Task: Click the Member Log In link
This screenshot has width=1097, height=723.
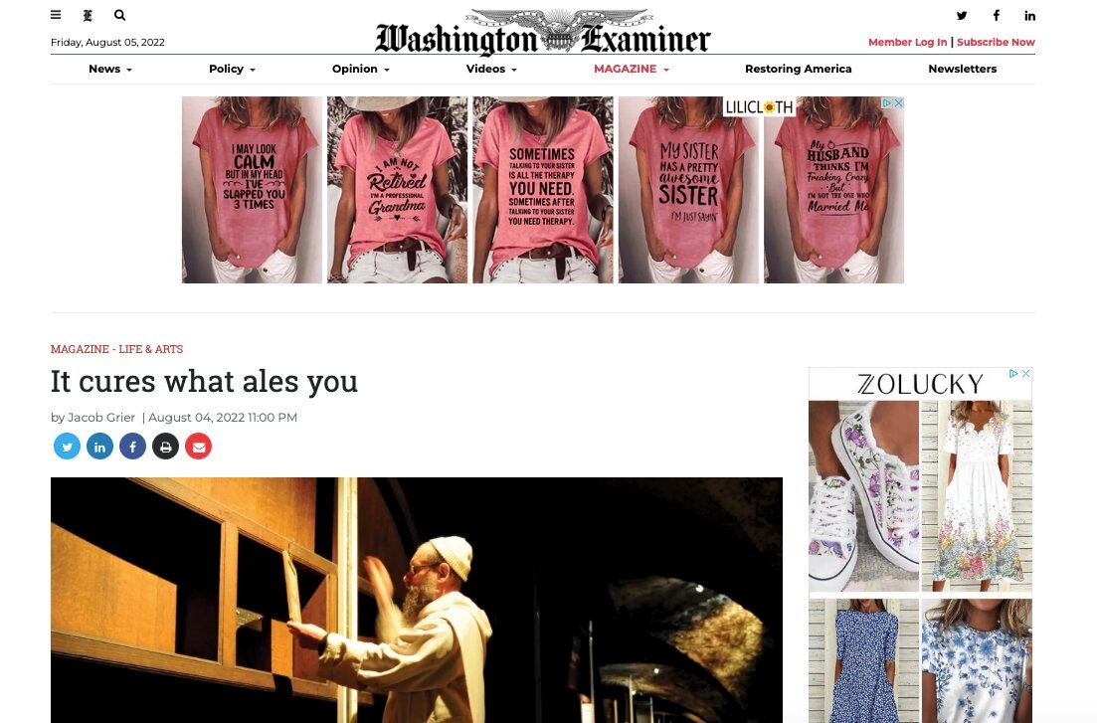Action: pyautogui.click(x=907, y=42)
